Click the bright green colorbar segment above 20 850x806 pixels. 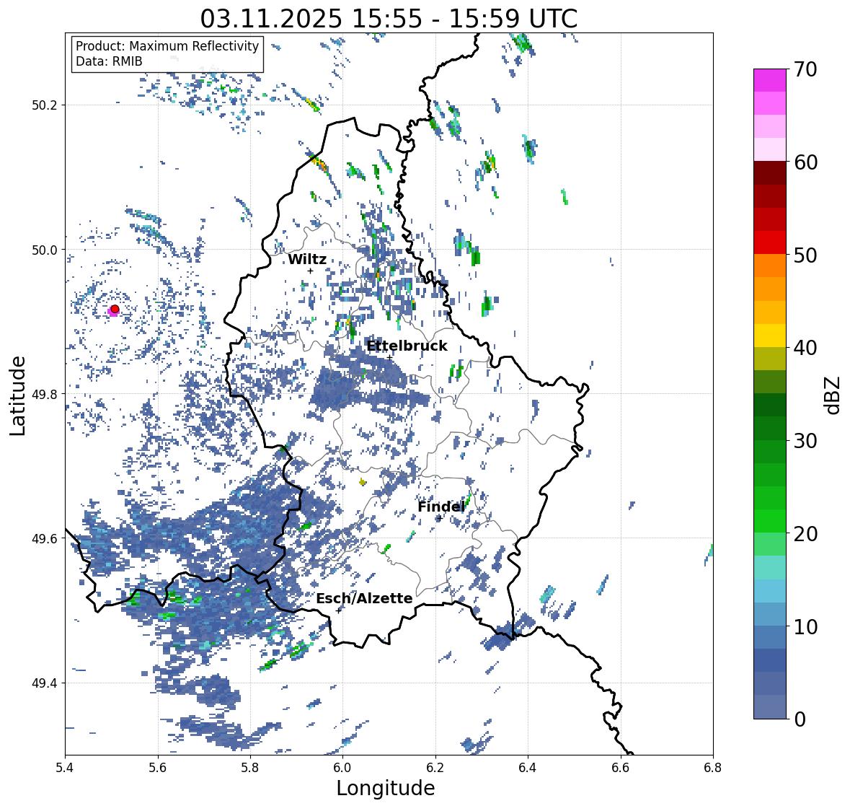click(x=770, y=521)
